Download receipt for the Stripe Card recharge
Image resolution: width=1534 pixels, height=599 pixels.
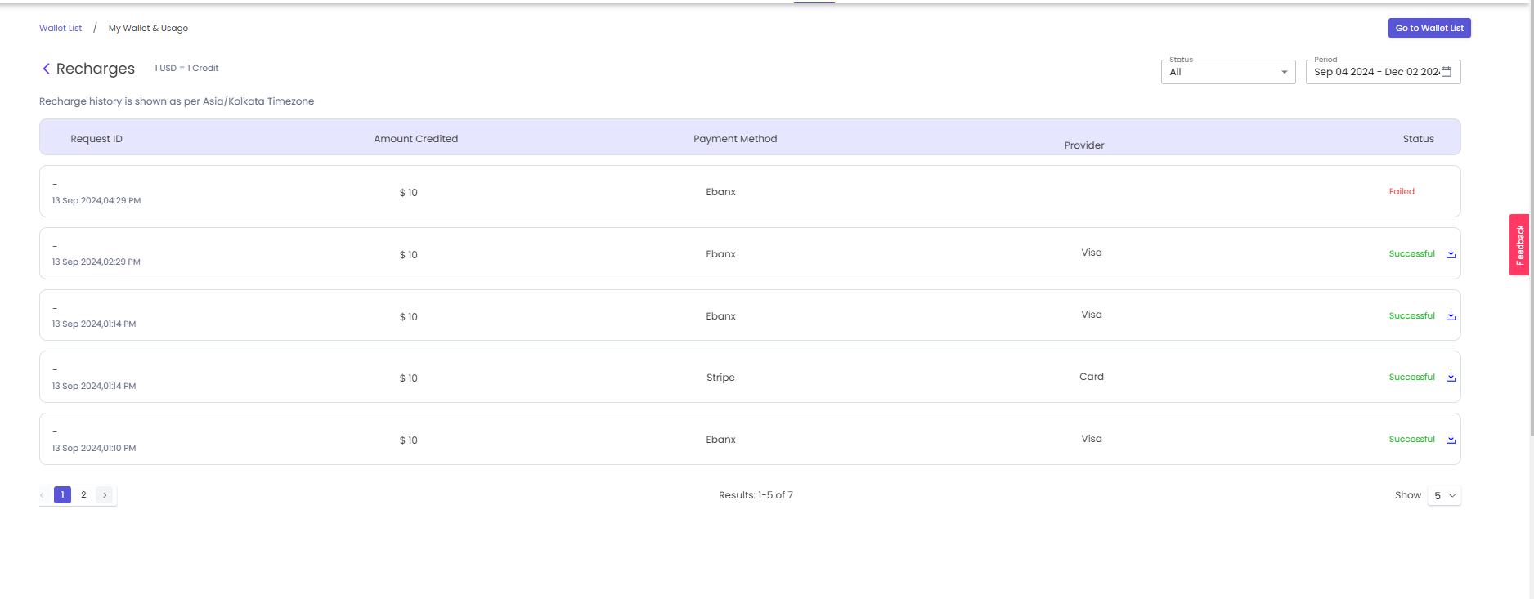[x=1451, y=377]
